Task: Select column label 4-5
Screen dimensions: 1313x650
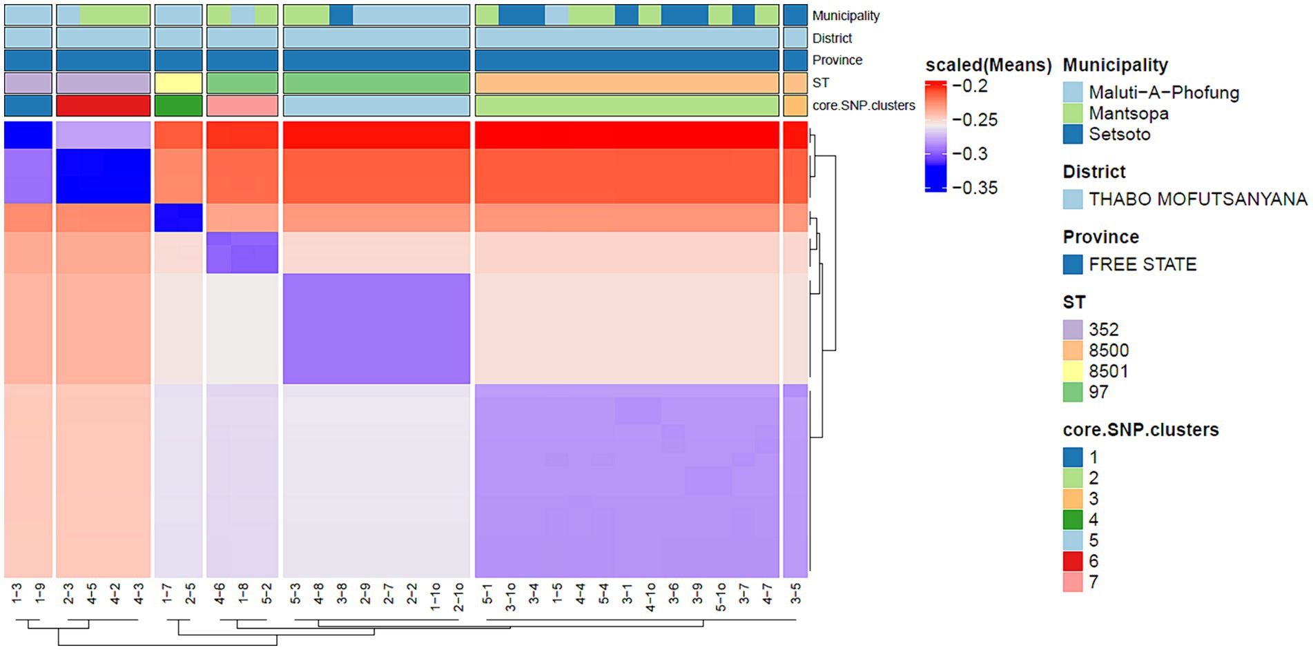Action: pos(92,593)
